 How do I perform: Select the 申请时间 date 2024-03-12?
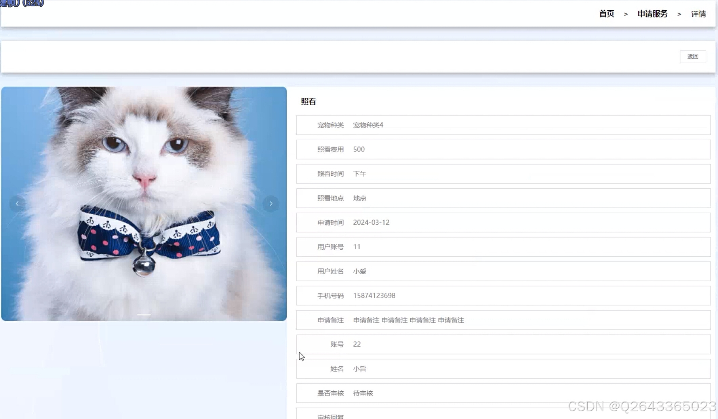tap(371, 222)
